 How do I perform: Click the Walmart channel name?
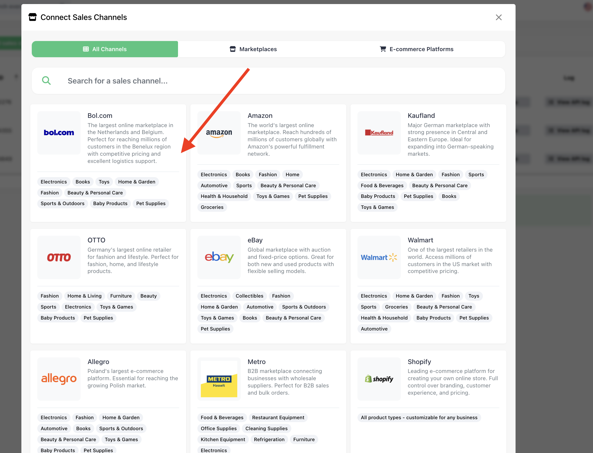click(420, 240)
